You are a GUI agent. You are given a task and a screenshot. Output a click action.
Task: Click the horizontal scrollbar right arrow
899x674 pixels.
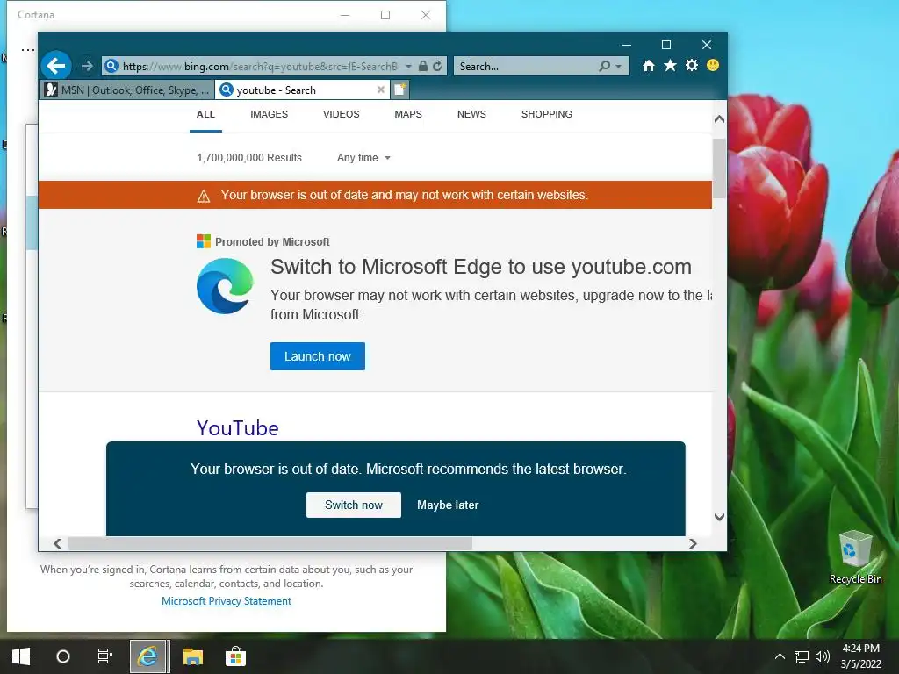click(x=694, y=543)
